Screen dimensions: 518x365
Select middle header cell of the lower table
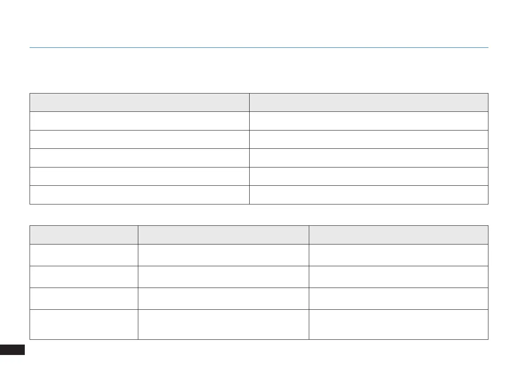click(x=223, y=235)
